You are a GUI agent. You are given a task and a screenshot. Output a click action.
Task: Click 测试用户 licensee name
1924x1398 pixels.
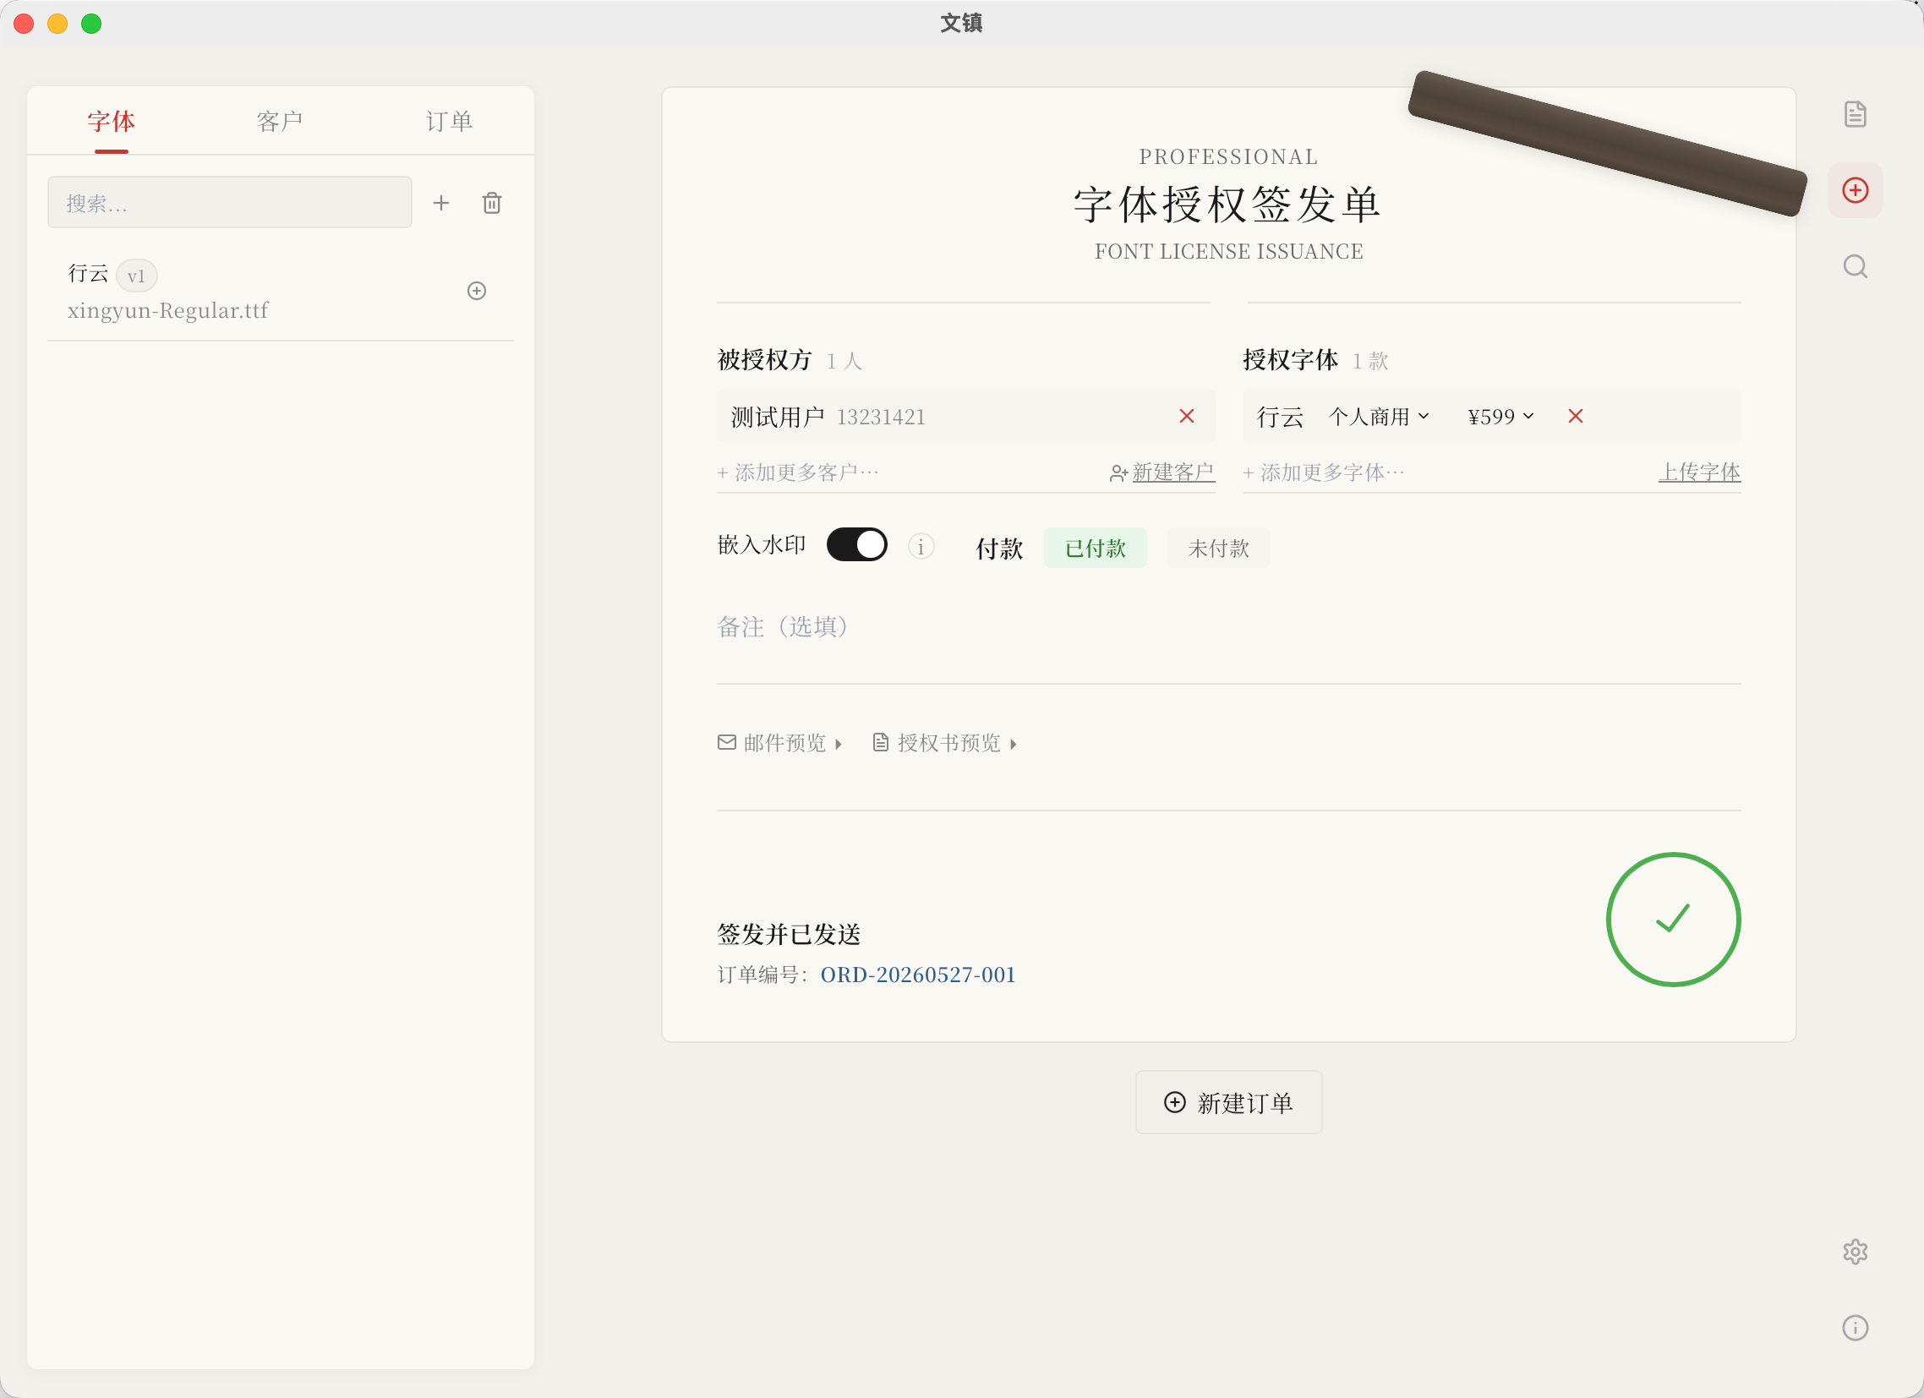[778, 417]
